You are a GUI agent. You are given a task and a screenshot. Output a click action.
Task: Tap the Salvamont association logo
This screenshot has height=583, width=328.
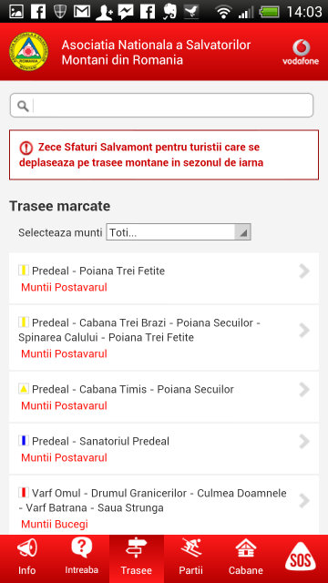coord(28,52)
